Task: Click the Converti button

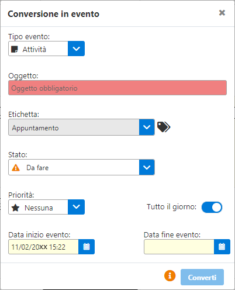Action: 202,277
